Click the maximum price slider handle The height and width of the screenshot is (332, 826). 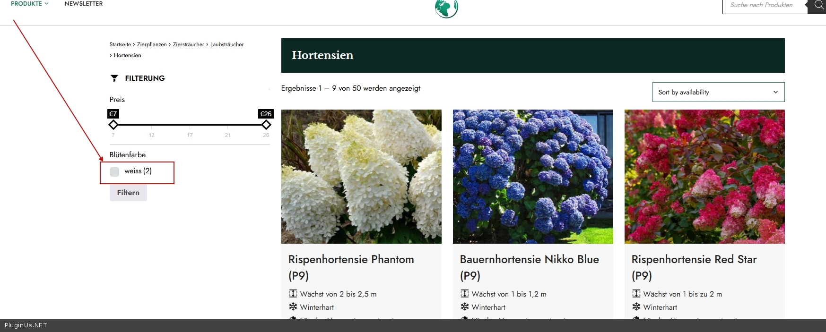(x=266, y=125)
